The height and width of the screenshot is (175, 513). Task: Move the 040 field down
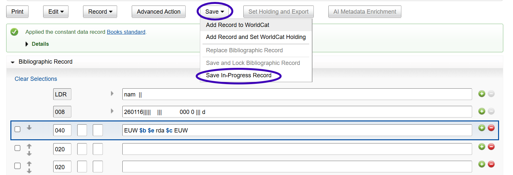pyautogui.click(x=29, y=128)
